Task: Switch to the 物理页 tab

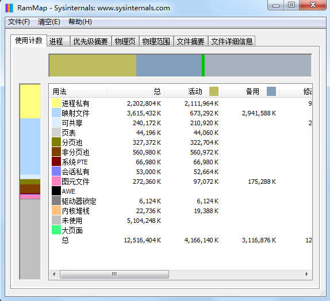Action: click(x=125, y=41)
